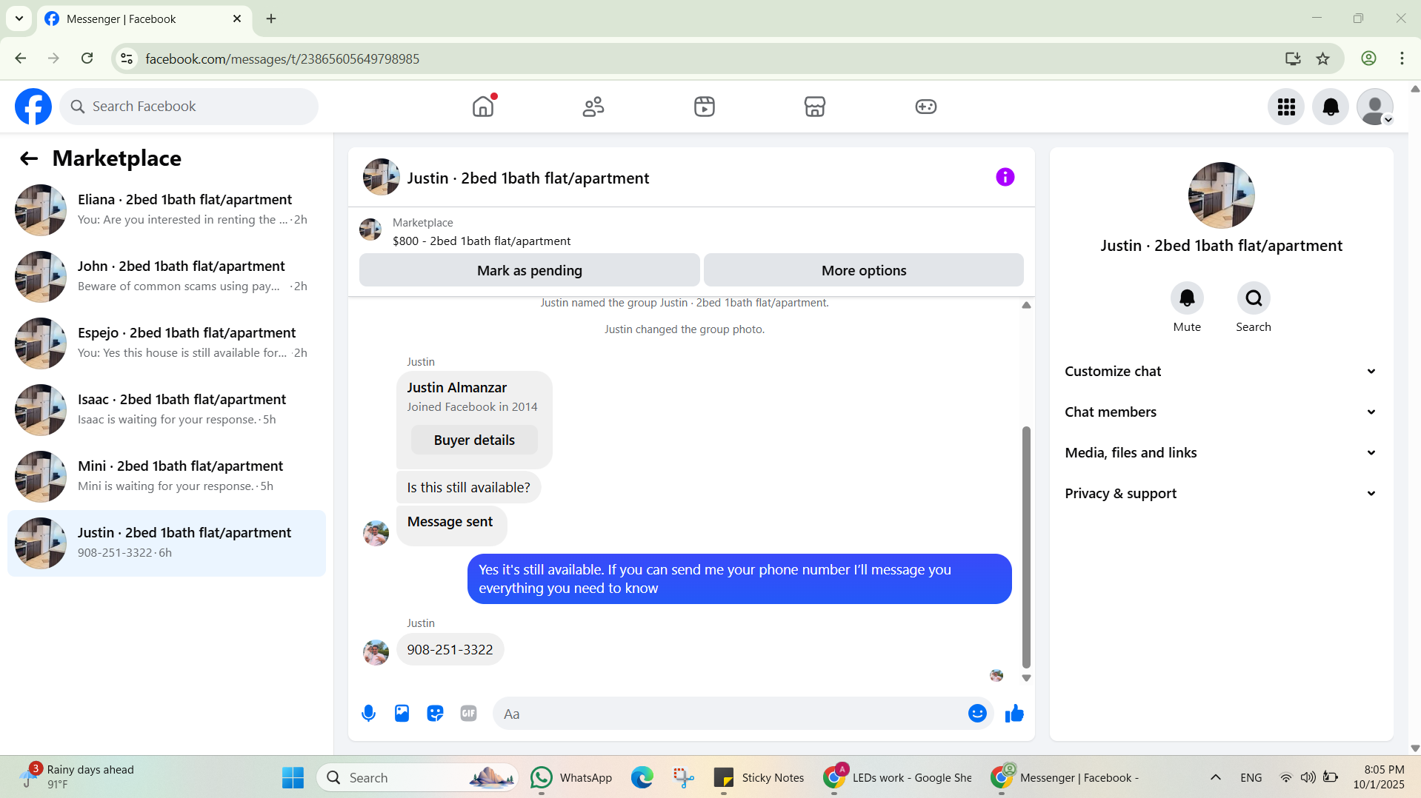Open the John apartment conversation
Image resolution: width=1421 pixels, height=798 pixels.
167,277
